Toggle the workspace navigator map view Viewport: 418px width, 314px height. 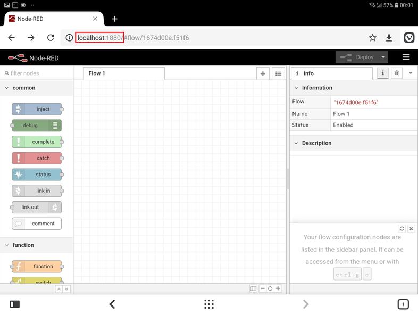tap(254, 288)
